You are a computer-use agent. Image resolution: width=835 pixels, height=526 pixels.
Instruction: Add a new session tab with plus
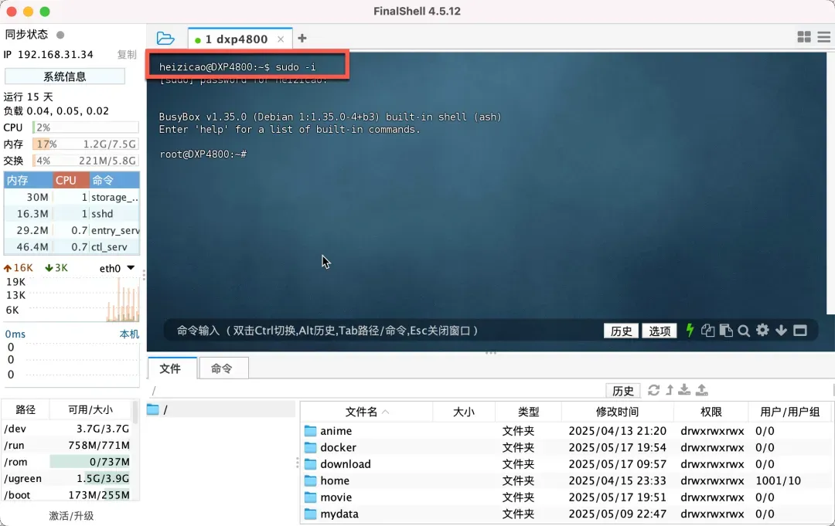pos(302,39)
